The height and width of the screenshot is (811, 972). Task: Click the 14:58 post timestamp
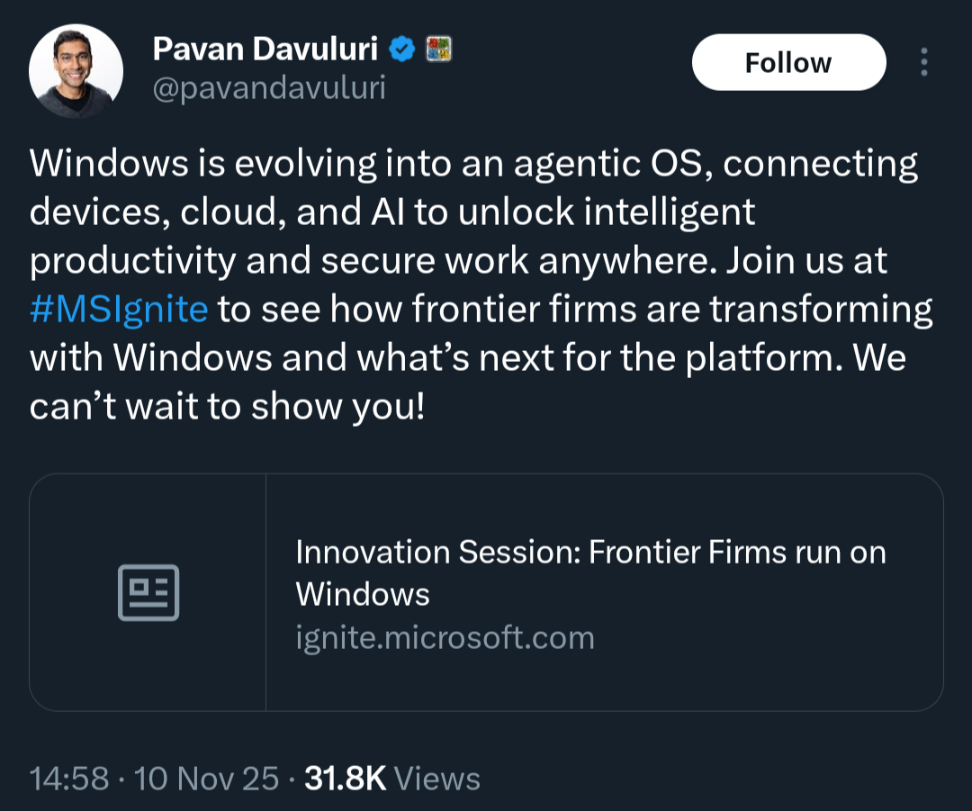point(68,779)
